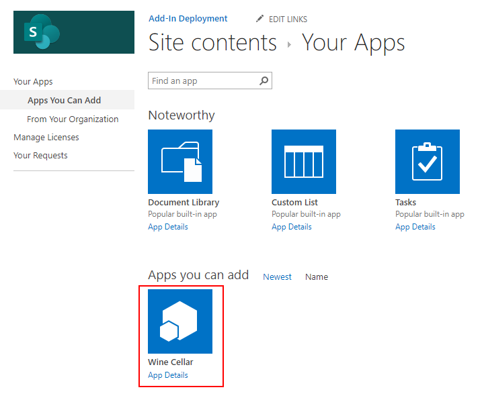Viewport: 482px width, 406px height.
Task: Open the Document Library app tile
Action: coord(180,162)
